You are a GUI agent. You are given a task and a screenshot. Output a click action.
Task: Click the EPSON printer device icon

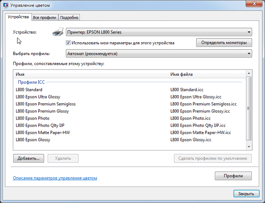[58, 32]
